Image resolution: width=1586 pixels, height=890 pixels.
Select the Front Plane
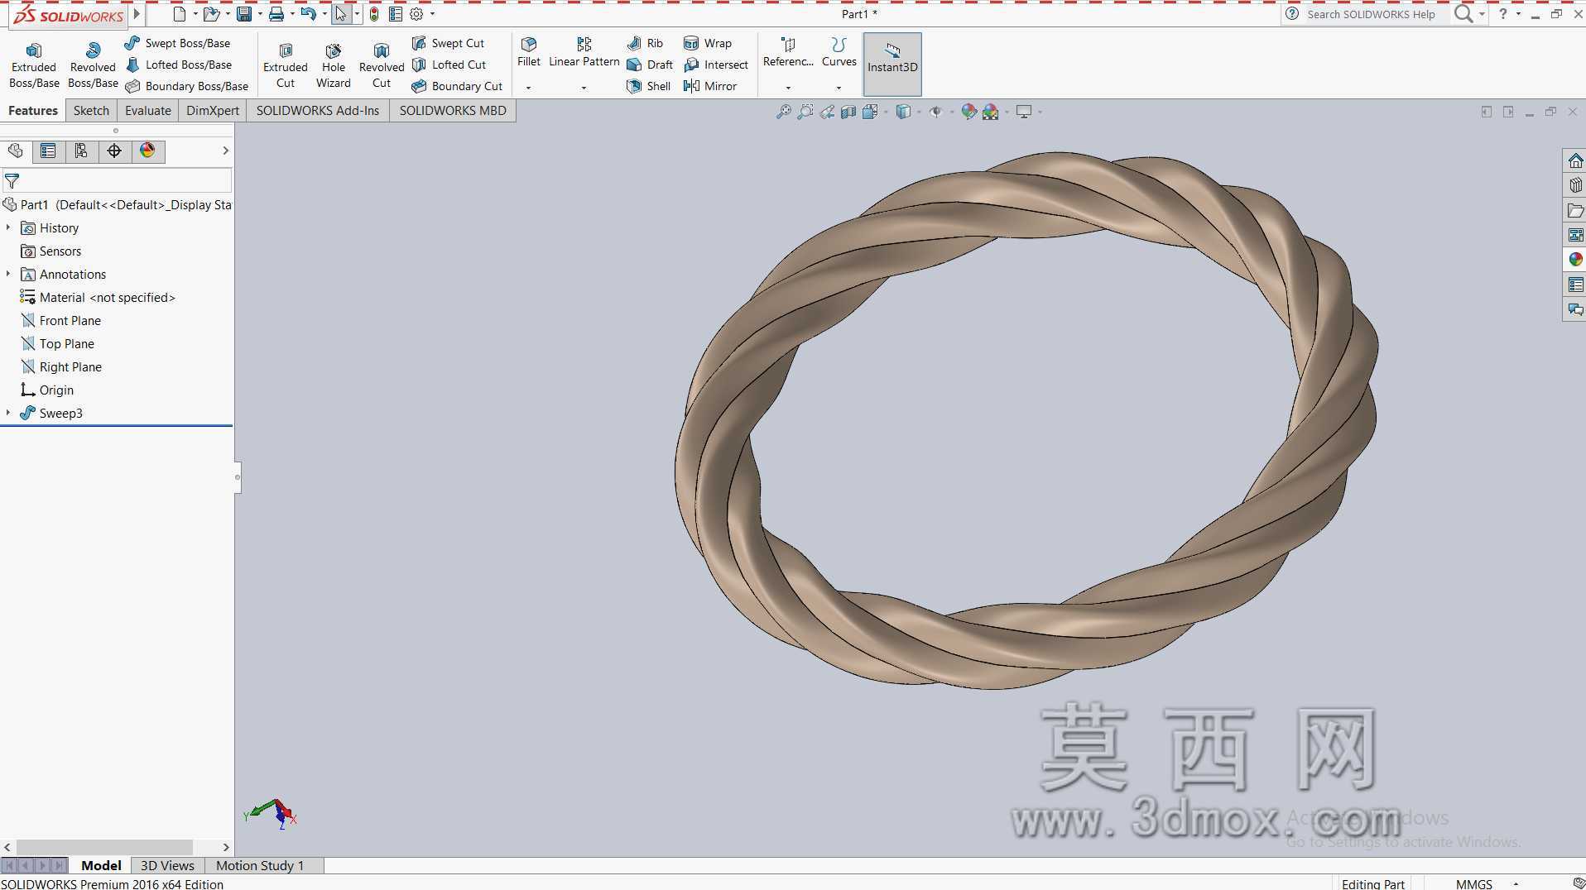pyautogui.click(x=60, y=320)
